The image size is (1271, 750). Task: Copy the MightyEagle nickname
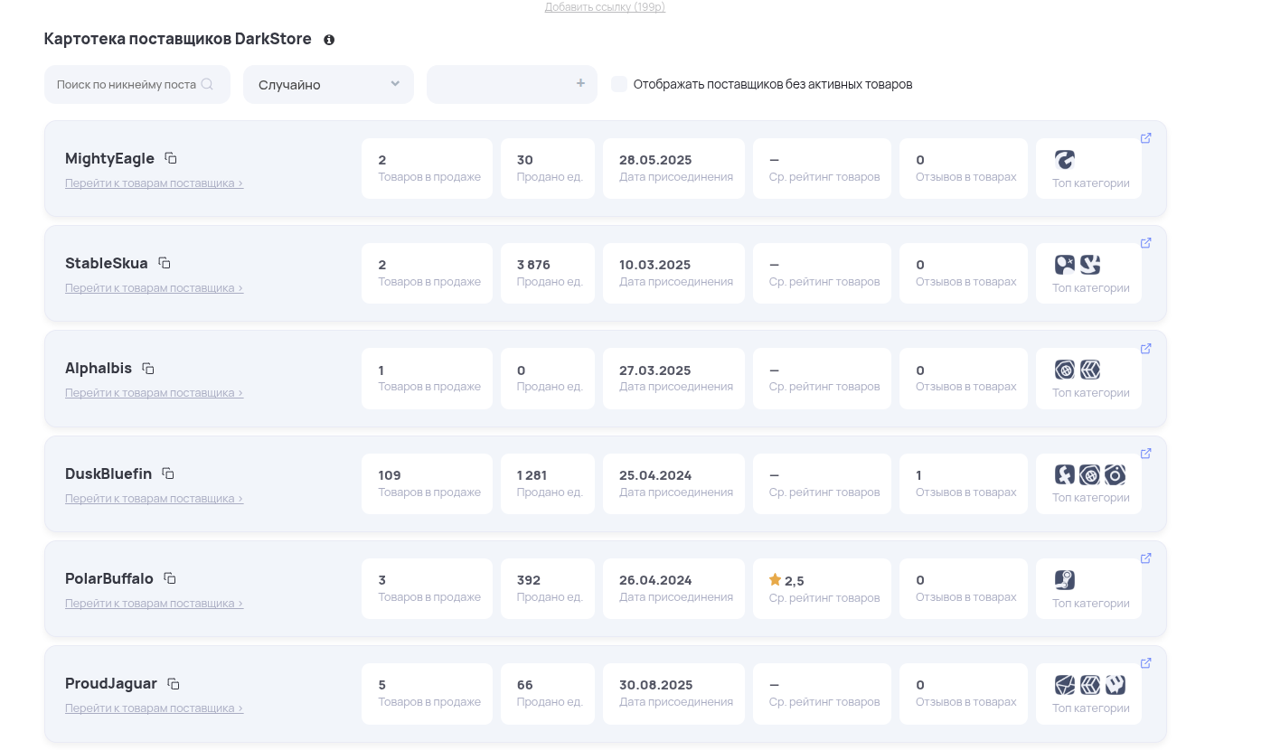(x=171, y=158)
